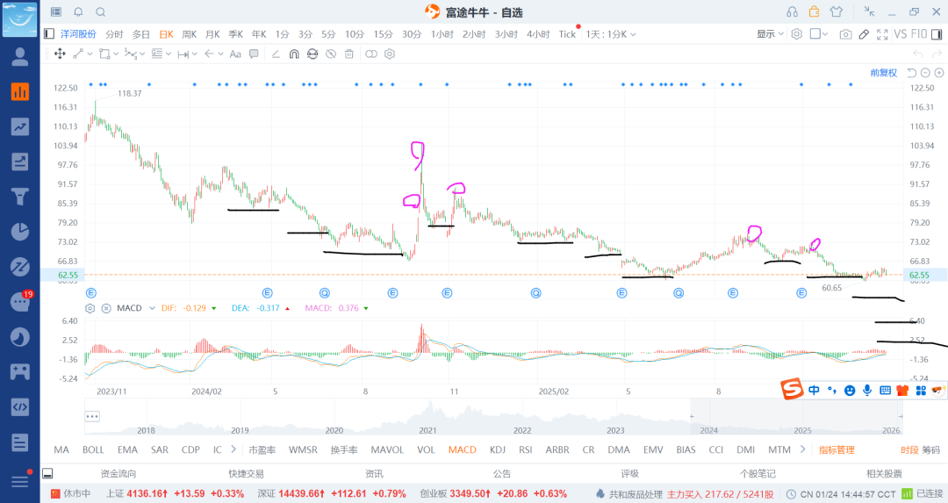
Task: Open the markets trend-line sidebar icon
Action: (20, 126)
